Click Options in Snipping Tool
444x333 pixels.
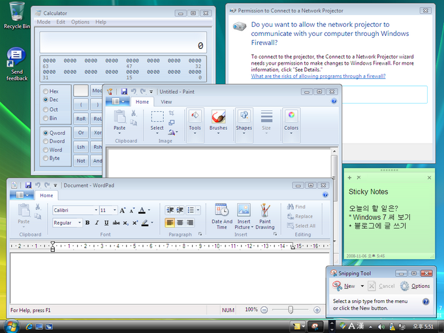coord(415,286)
